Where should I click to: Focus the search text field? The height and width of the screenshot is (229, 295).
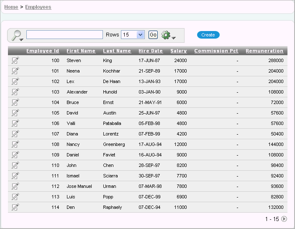coord(64,35)
